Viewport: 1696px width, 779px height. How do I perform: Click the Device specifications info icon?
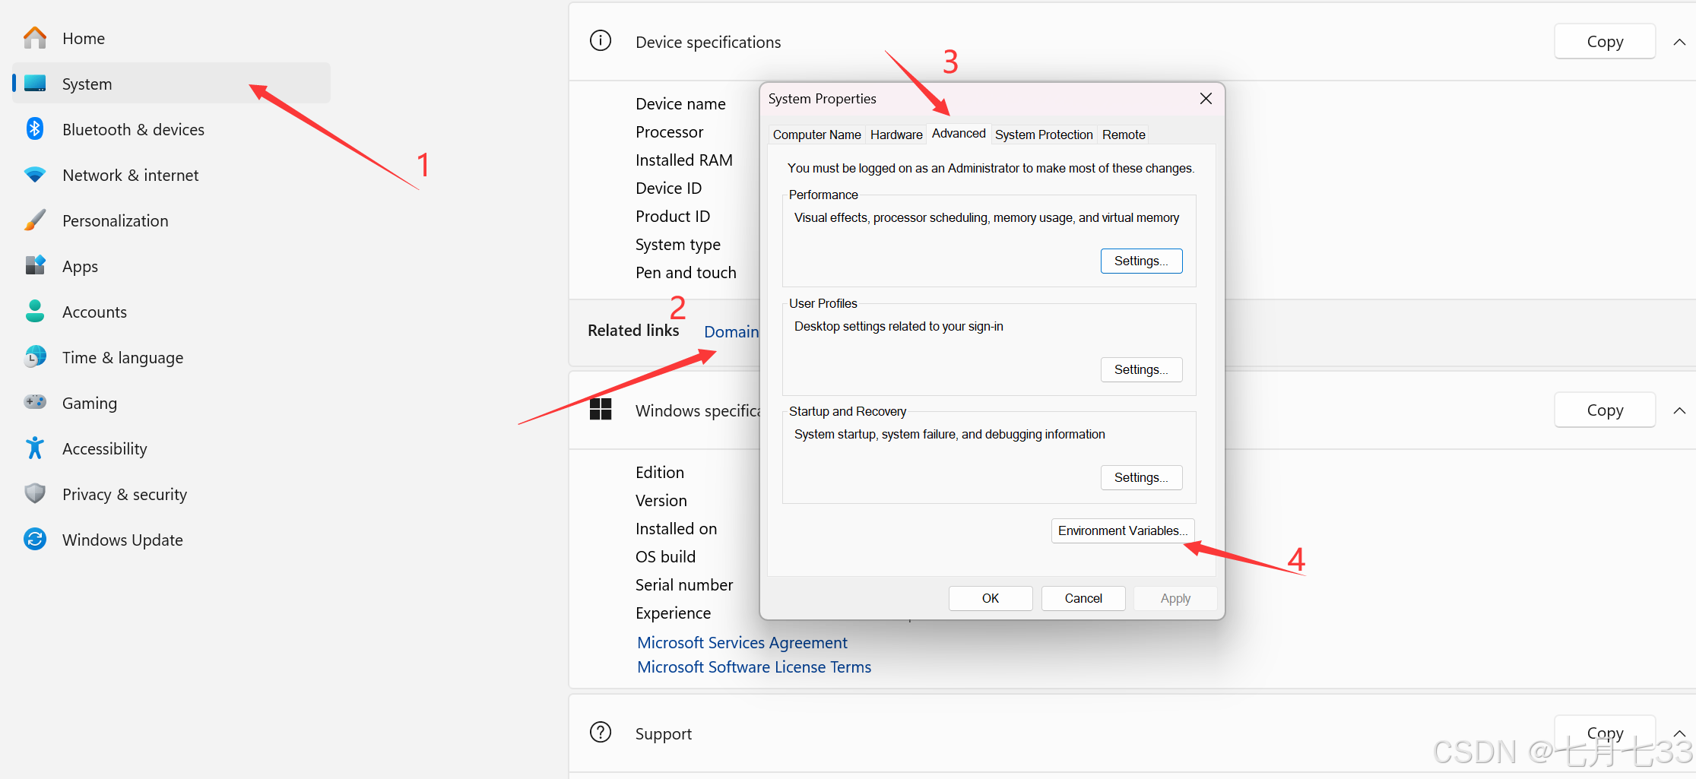click(x=601, y=41)
